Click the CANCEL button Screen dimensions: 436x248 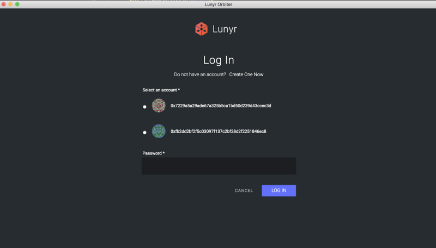244,190
